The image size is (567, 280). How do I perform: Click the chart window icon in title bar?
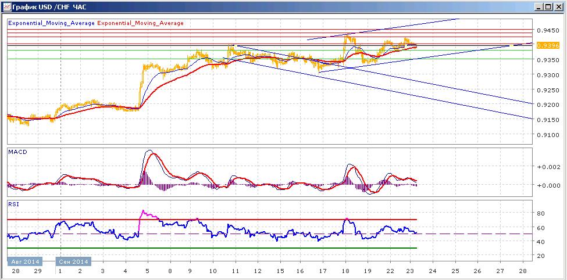pos(6,6)
